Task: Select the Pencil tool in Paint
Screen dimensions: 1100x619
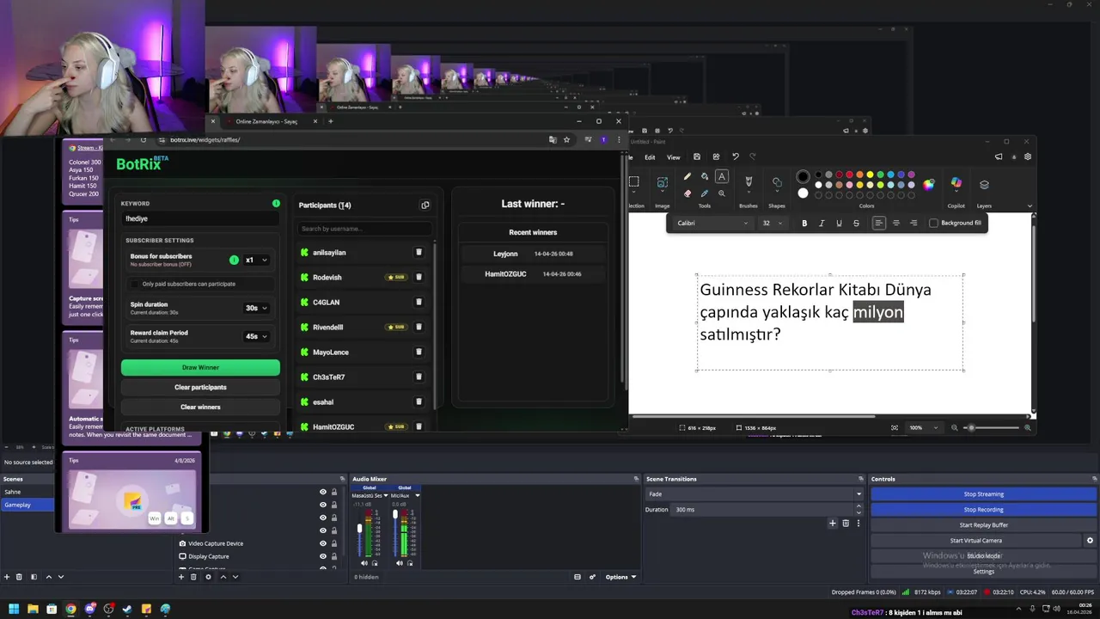Action: pos(687,176)
